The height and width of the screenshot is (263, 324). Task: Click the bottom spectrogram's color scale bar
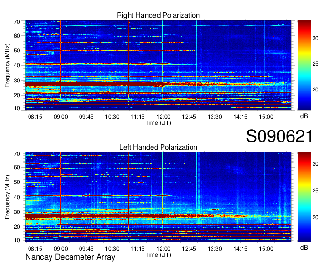point(304,197)
